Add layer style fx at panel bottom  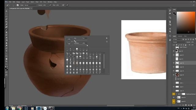(x=183, y=105)
